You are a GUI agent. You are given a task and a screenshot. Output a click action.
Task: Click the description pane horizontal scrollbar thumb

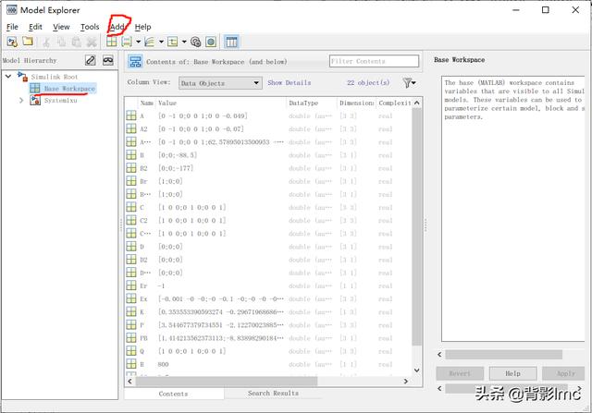(503, 355)
